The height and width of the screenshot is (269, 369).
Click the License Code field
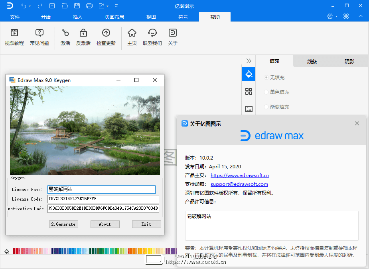coord(103,199)
